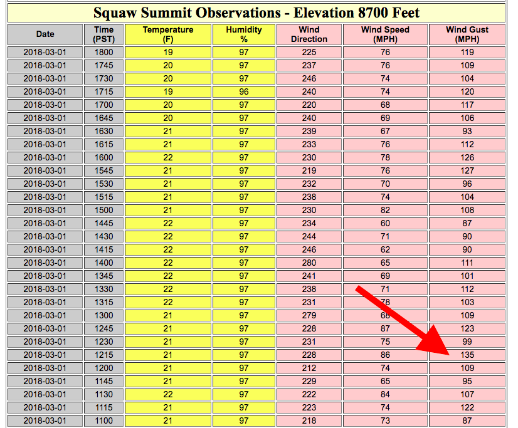Click wind direction '233' in the 1615 row

[x=309, y=145]
